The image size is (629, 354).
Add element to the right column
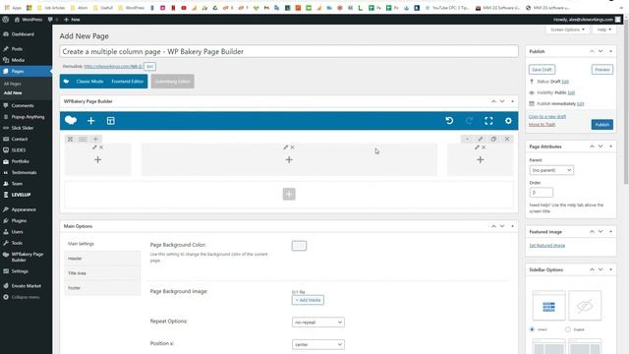tap(481, 159)
